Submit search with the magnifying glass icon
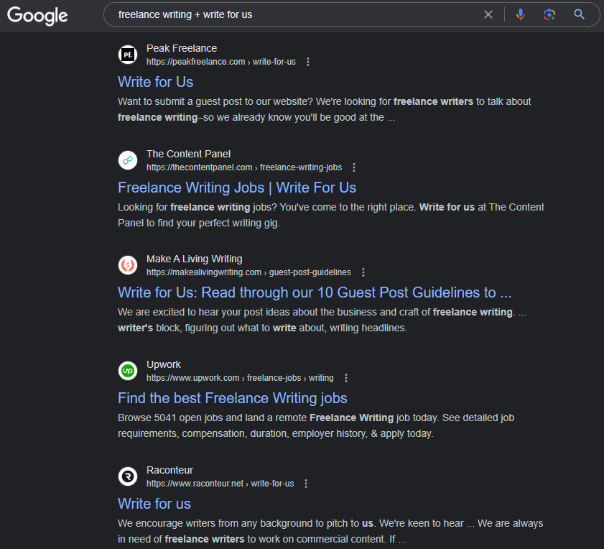The image size is (604, 549). (x=579, y=14)
